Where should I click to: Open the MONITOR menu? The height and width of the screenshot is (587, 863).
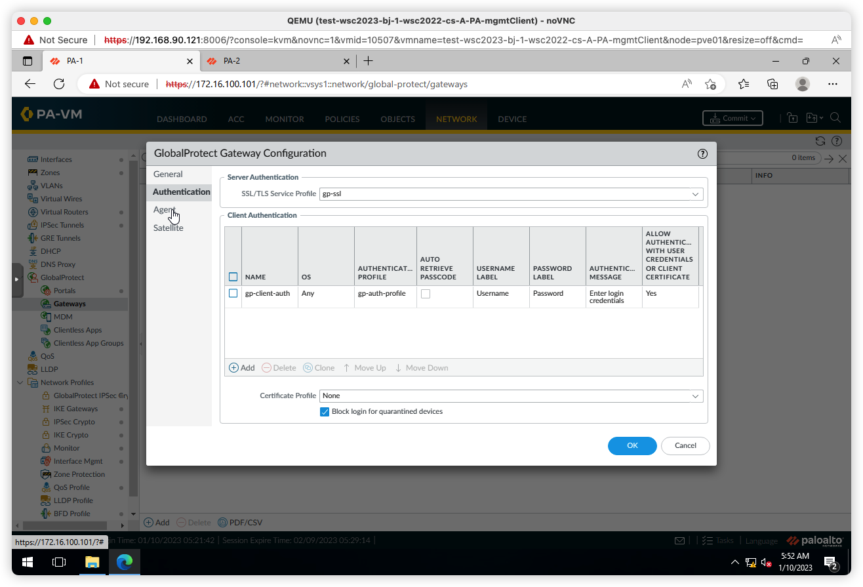pos(285,119)
